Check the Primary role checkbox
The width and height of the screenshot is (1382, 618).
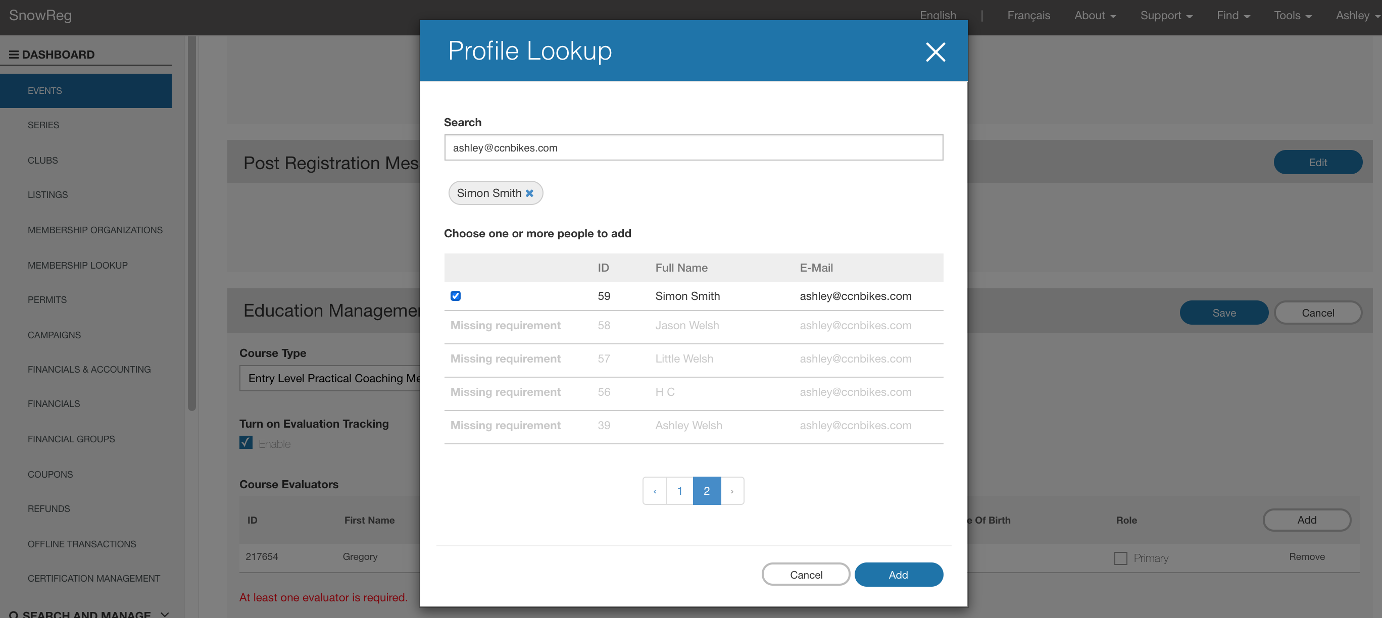point(1121,558)
